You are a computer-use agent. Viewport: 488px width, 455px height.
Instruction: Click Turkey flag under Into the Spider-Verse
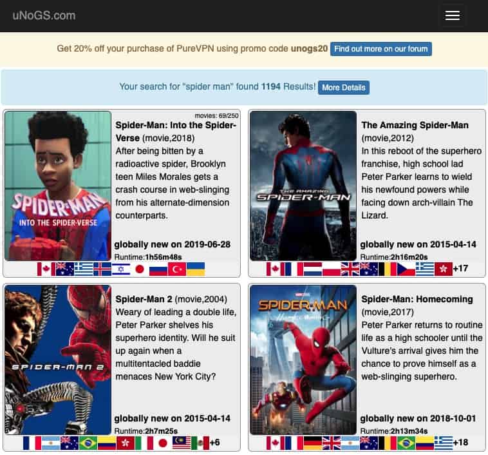(x=177, y=269)
